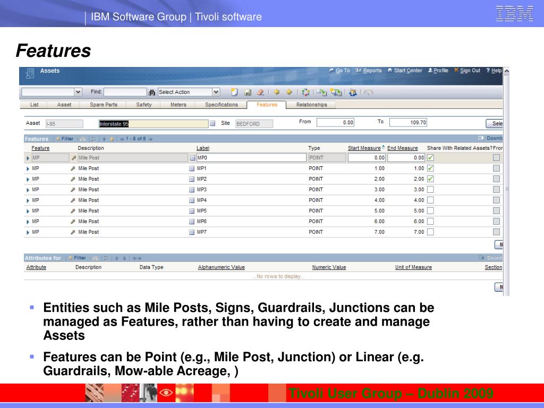
Task: Click detail menu icon for the MP0 feature row
Action: click(73, 158)
